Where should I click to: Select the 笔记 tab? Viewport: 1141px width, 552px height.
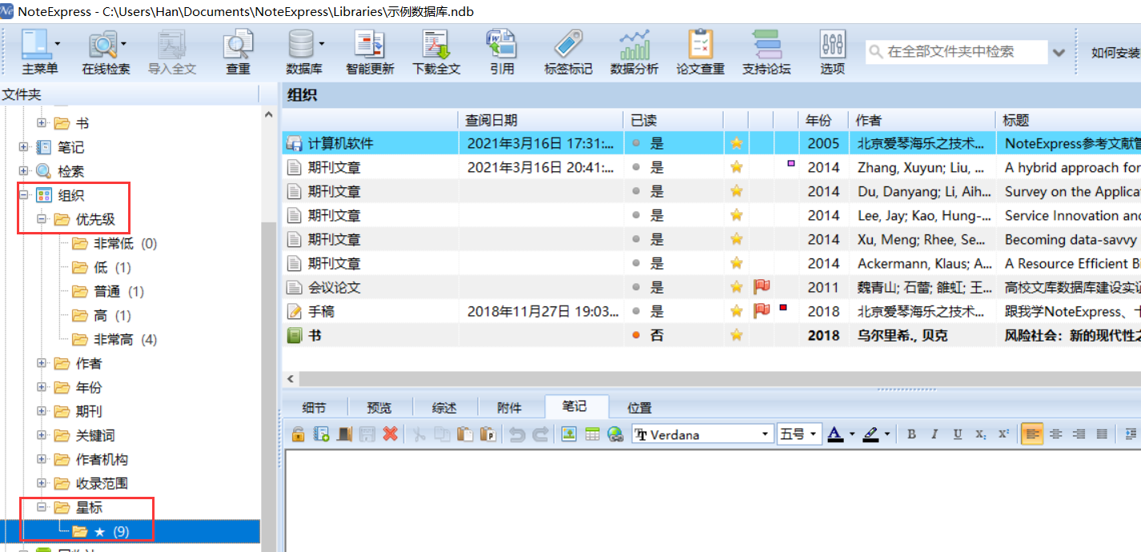point(575,406)
